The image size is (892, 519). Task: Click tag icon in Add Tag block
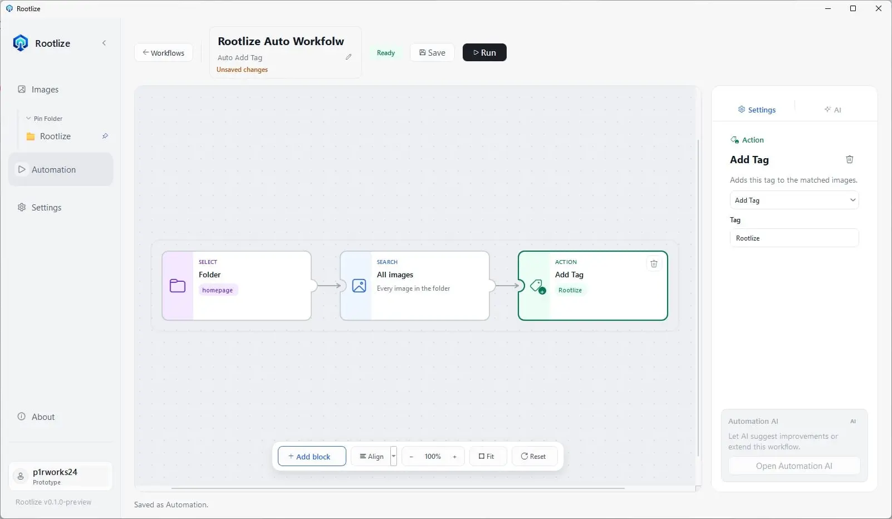(x=538, y=286)
